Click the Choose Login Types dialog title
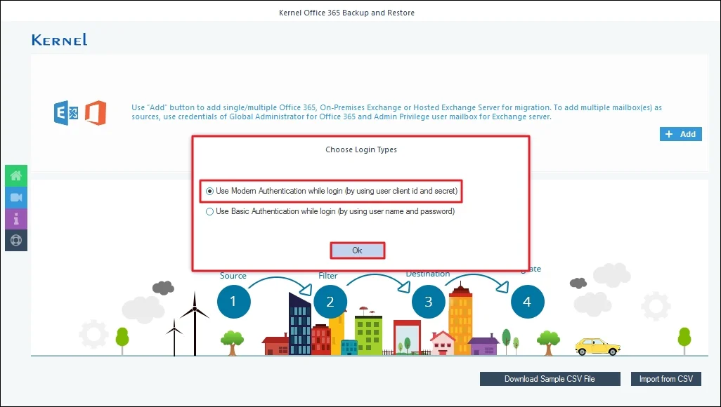Image resolution: width=721 pixels, height=407 pixels. click(361, 149)
